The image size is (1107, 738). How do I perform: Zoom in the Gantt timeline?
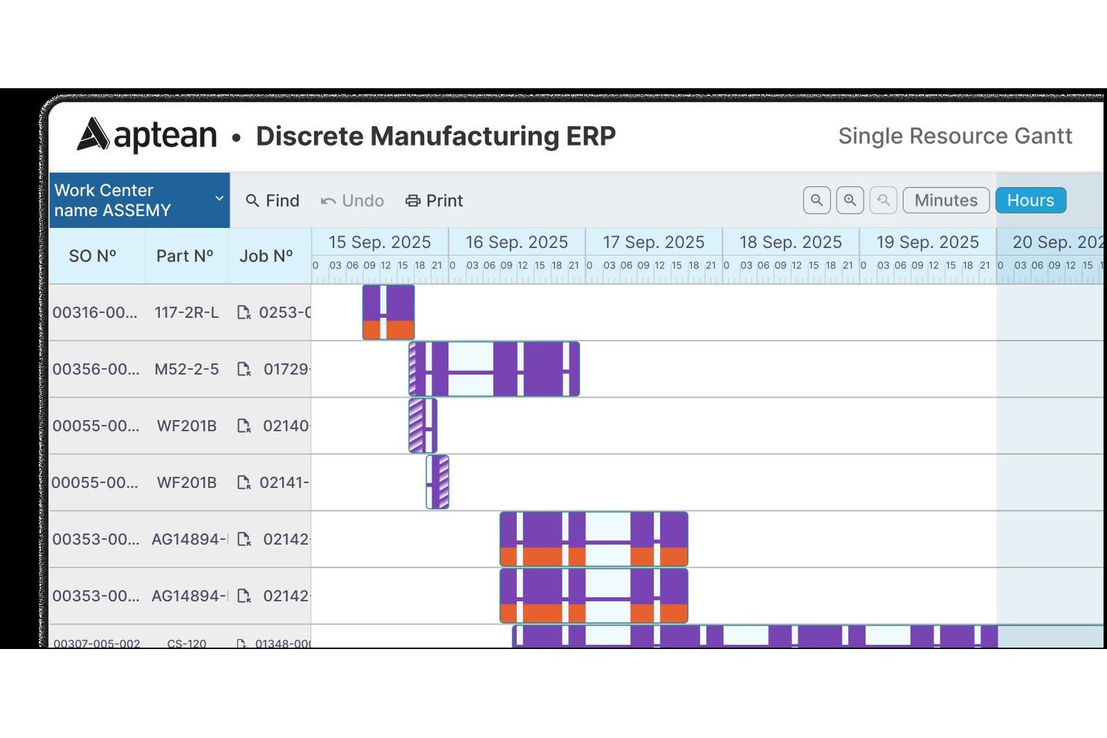850,200
